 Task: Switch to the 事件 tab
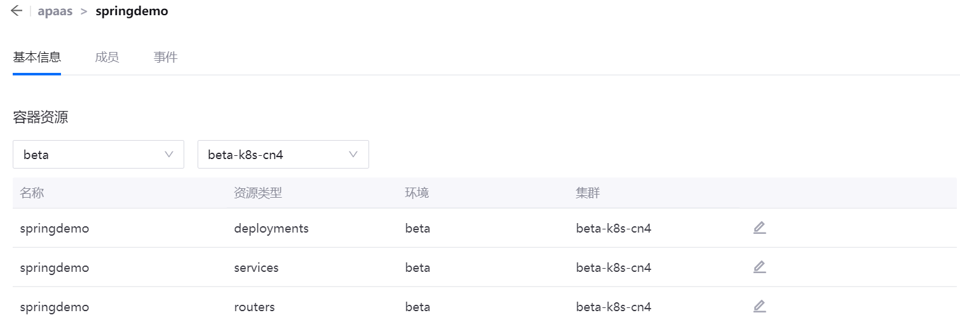tap(165, 58)
